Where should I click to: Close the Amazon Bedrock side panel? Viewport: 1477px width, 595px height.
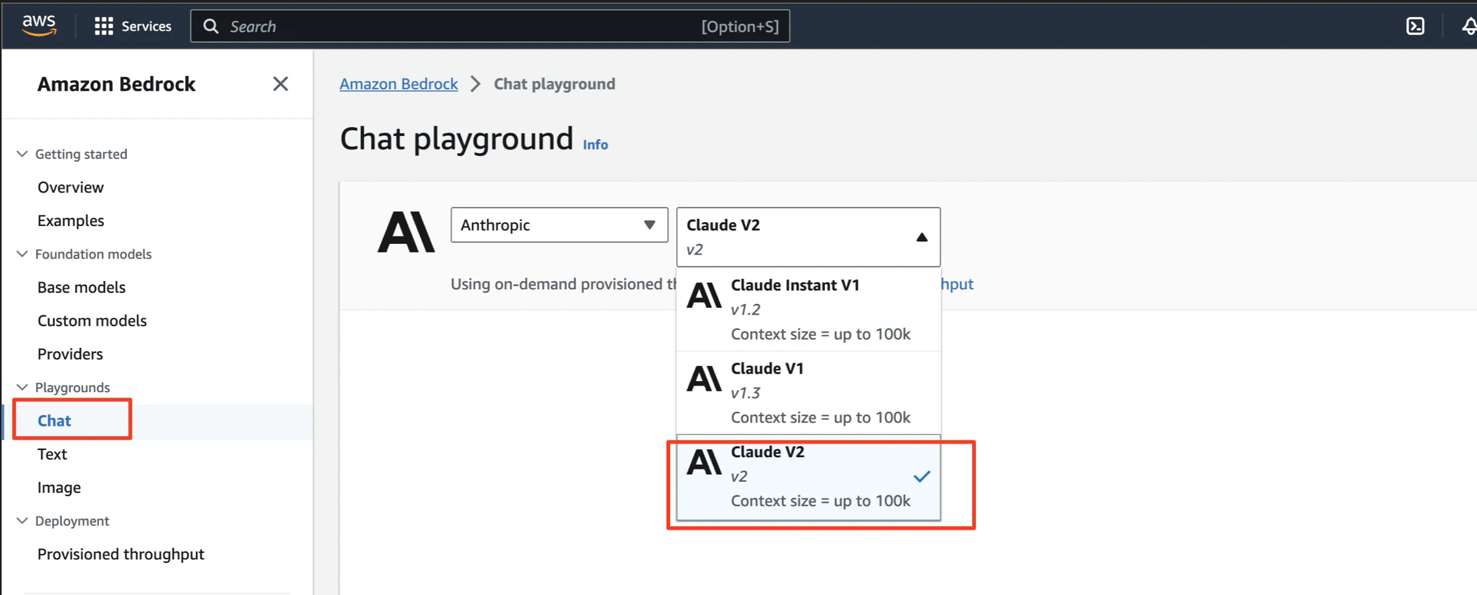pos(280,84)
